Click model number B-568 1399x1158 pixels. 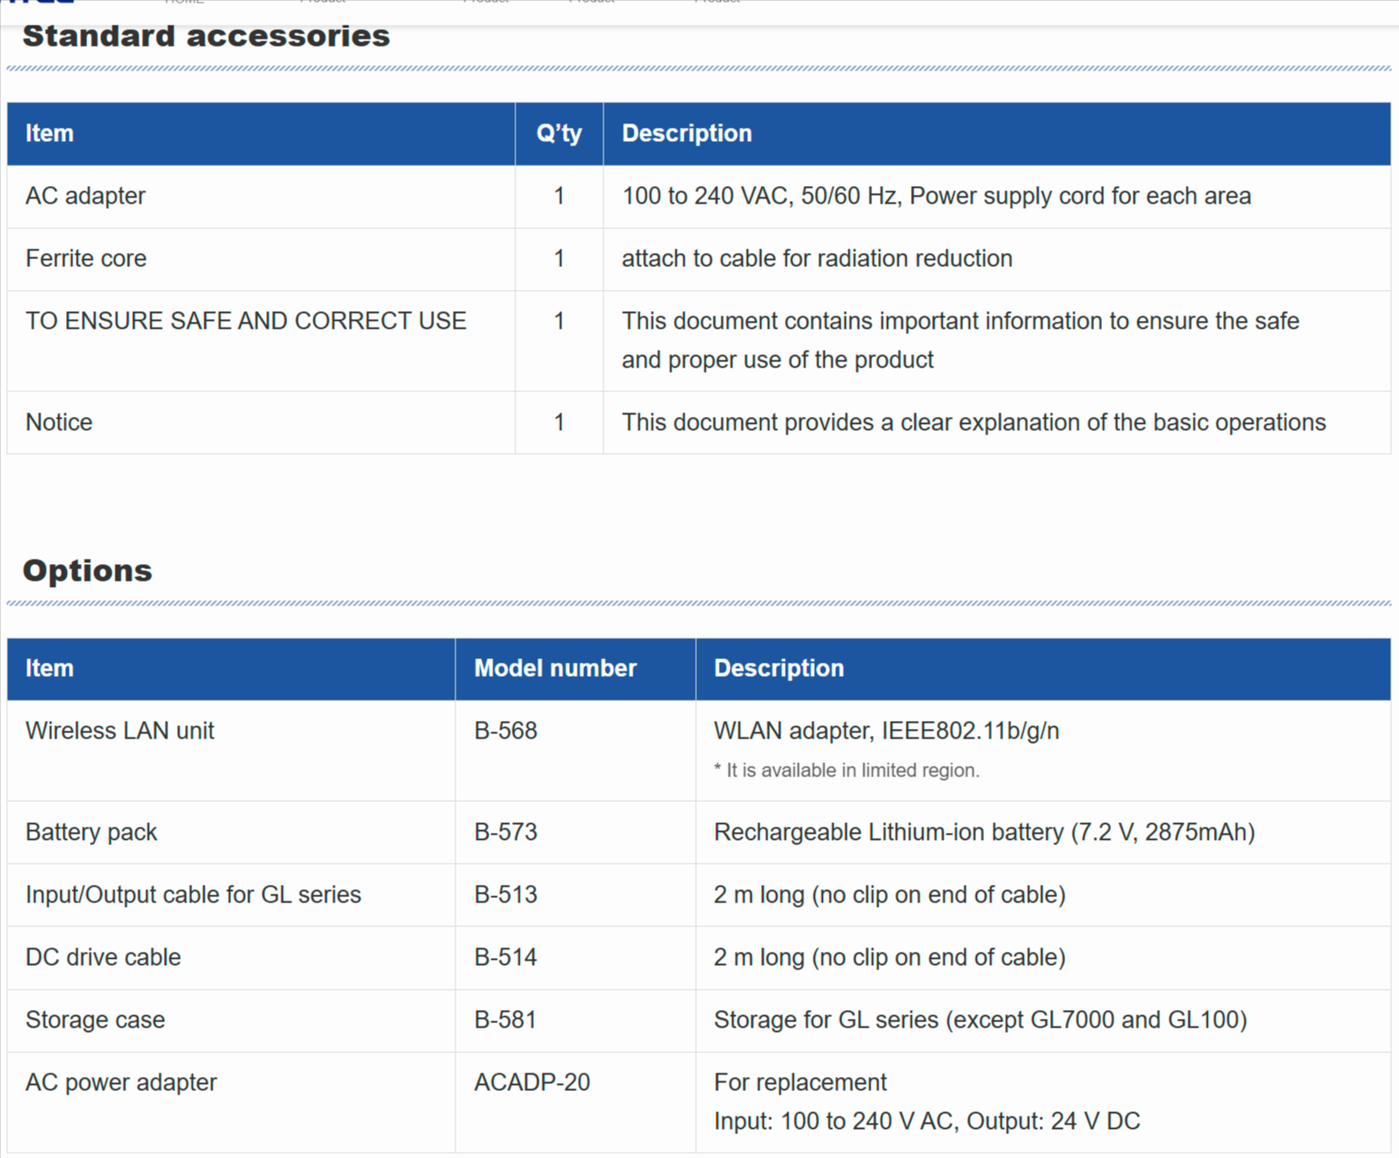(506, 731)
